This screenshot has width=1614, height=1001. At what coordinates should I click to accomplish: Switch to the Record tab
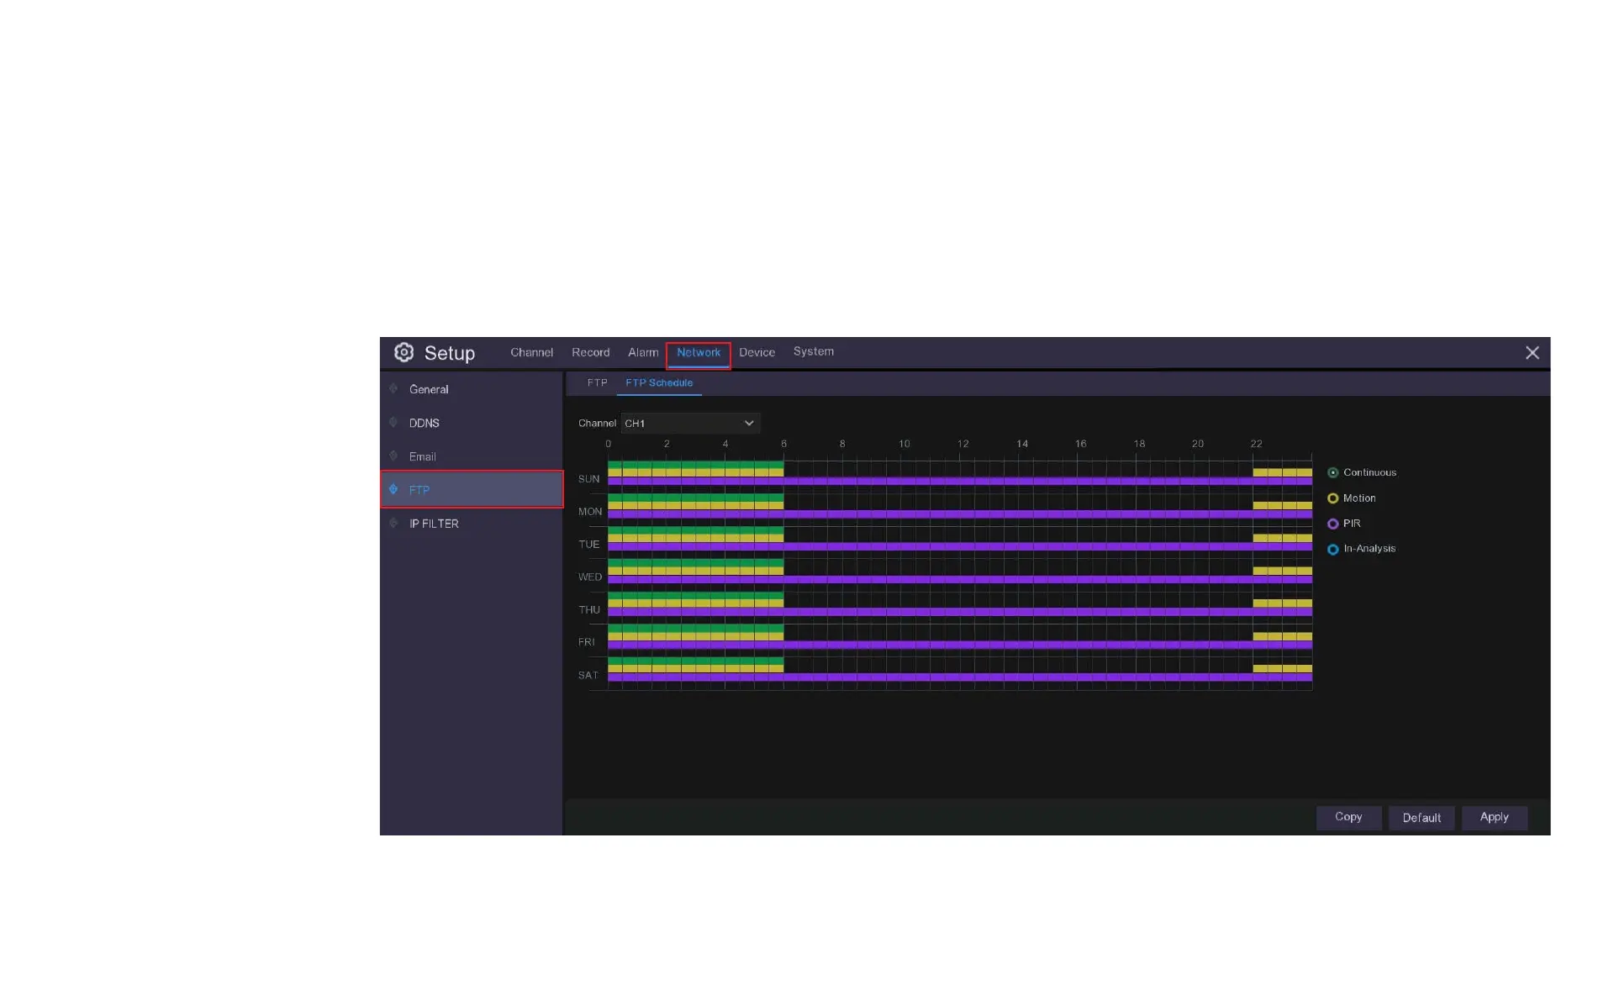[x=590, y=352]
